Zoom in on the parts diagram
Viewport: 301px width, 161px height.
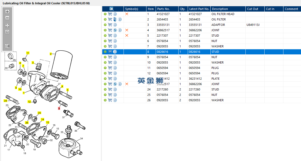tap(7, 12)
